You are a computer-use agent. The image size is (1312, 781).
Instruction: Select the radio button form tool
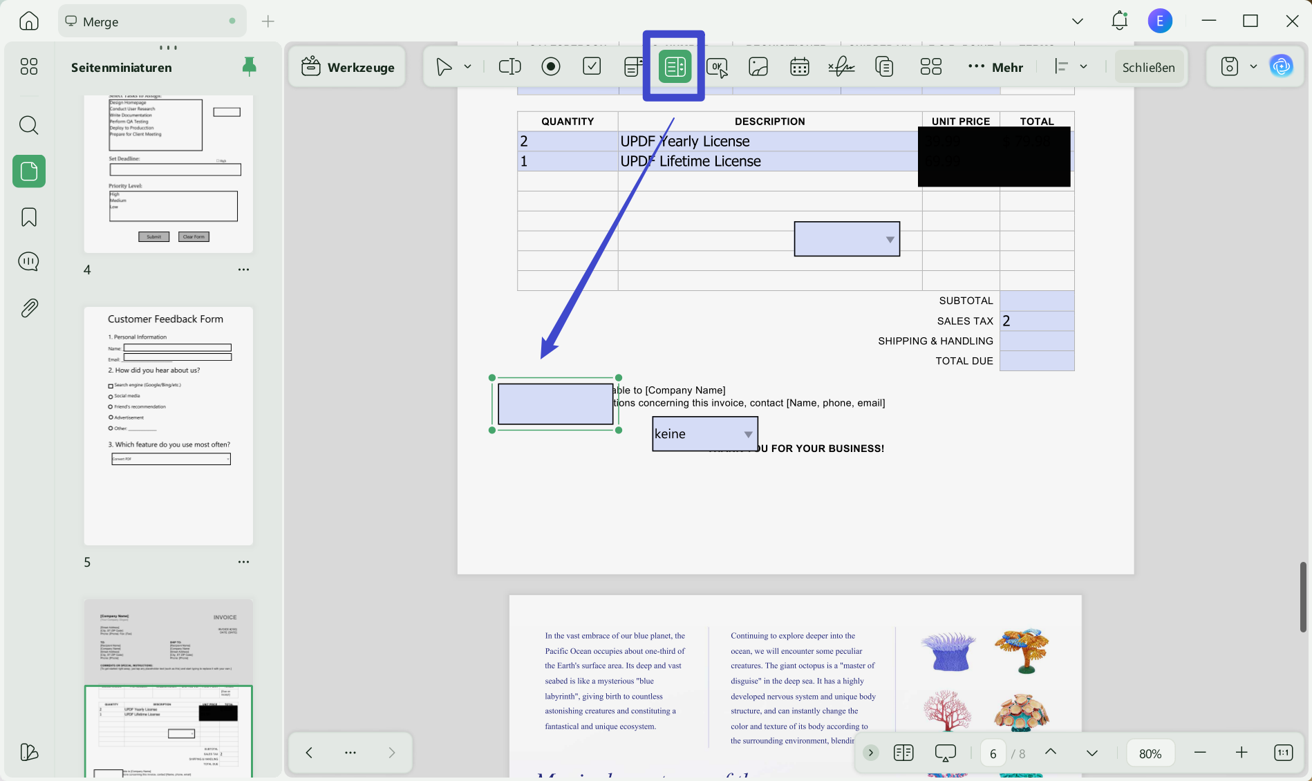click(x=551, y=66)
